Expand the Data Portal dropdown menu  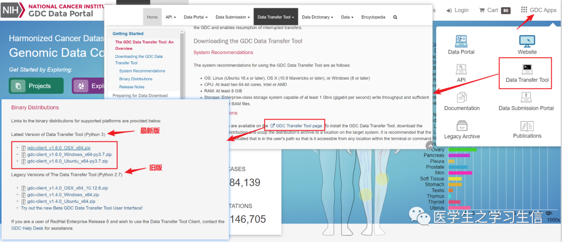coord(196,17)
